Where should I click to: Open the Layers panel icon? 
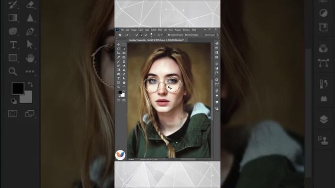217,102
